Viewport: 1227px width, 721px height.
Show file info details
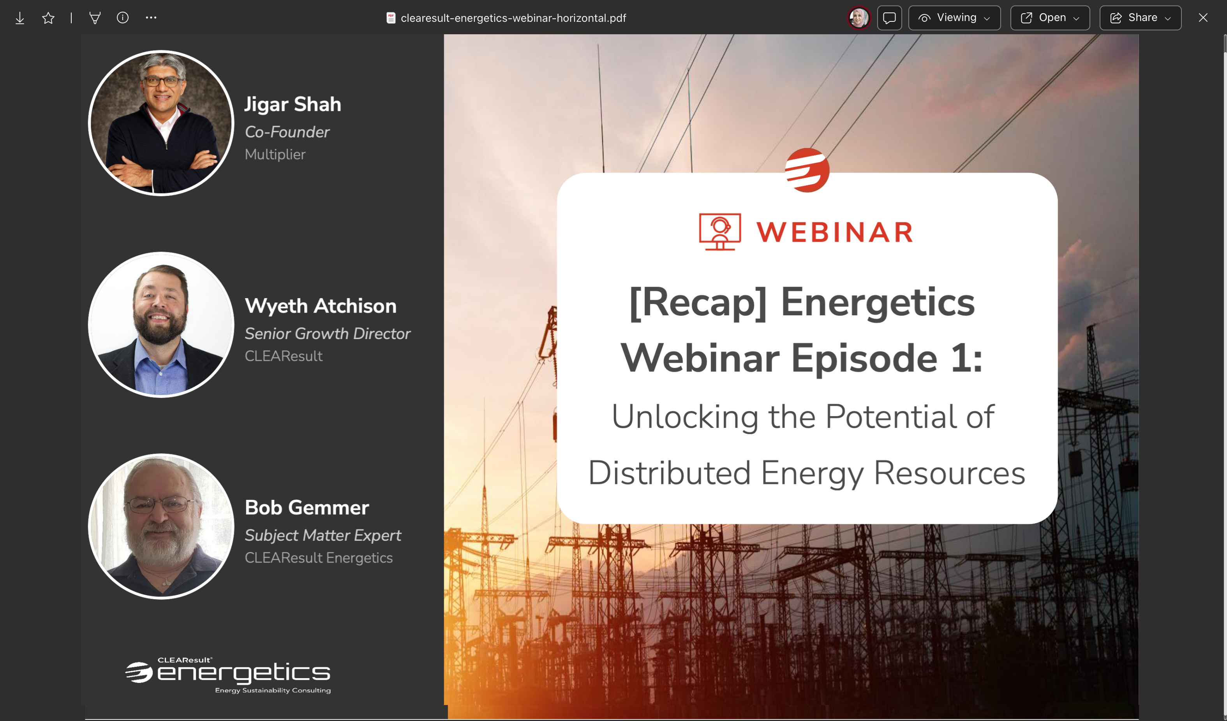123,18
